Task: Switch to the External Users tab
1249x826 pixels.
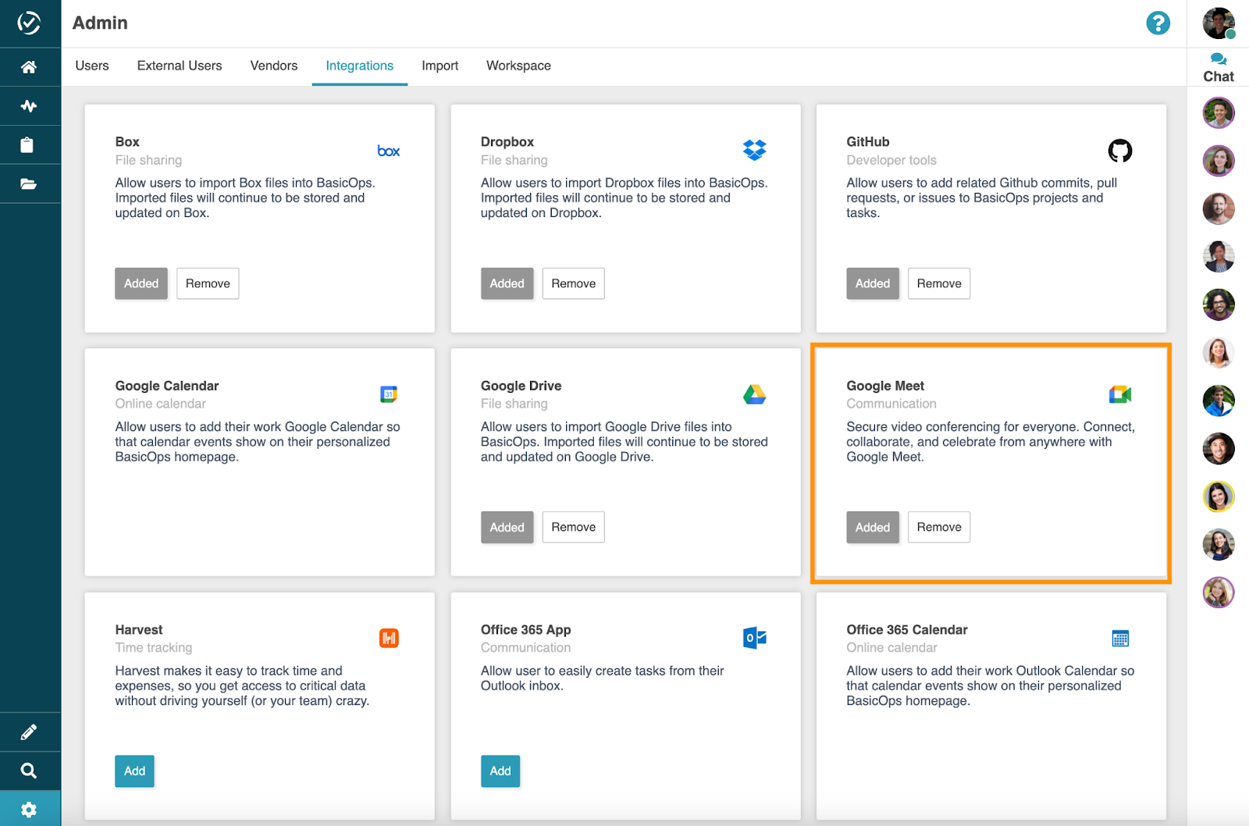Action: [x=179, y=66]
